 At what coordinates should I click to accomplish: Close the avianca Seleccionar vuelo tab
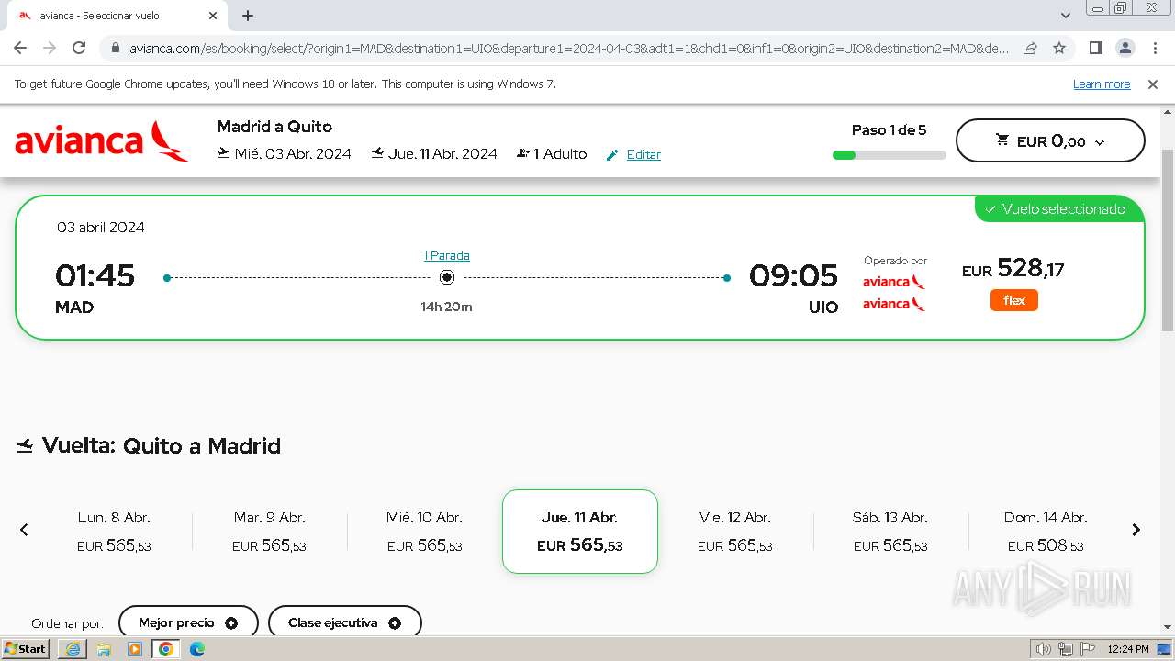point(213,16)
